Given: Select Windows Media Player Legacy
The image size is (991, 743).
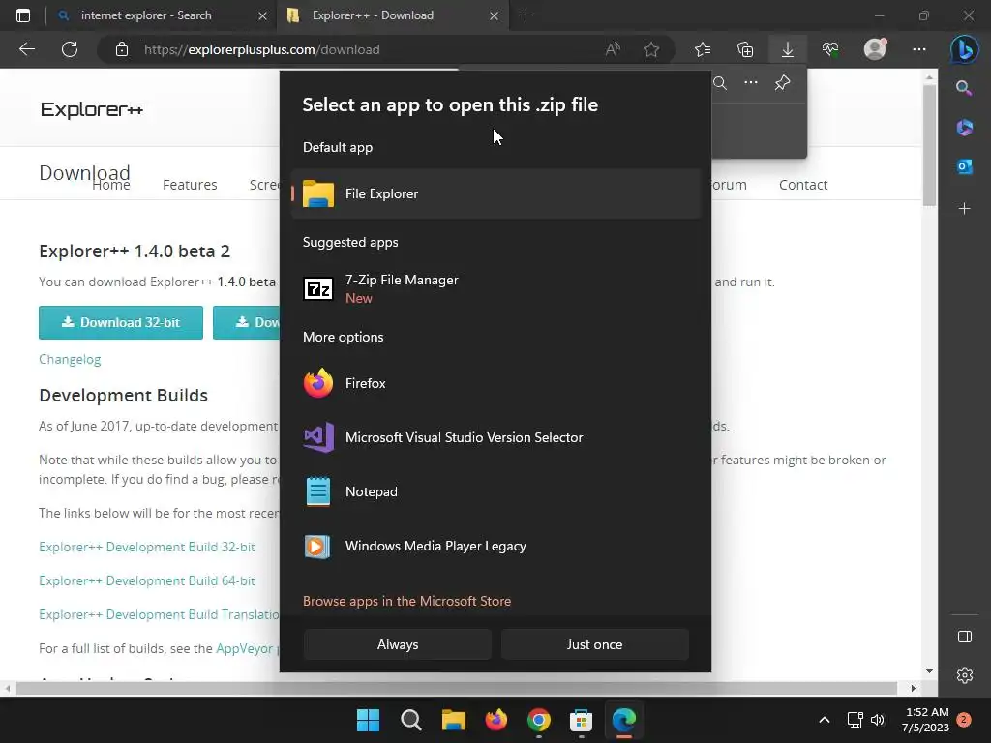Looking at the screenshot, I should pyautogui.click(x=496, y=546).
